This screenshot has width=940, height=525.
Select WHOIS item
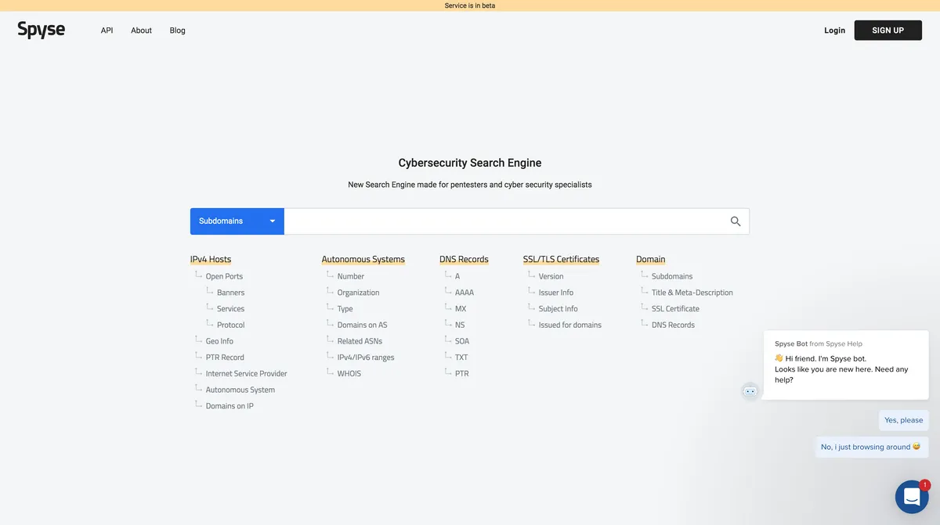pos(349,374)
